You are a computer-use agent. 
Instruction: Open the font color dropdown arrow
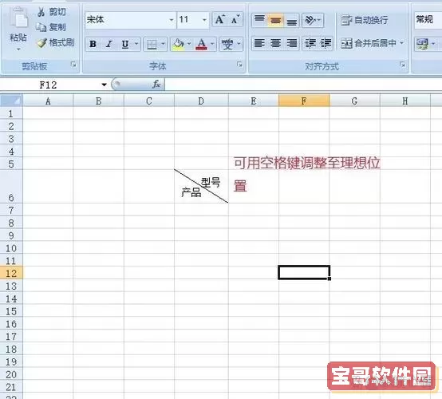click(x=212, y=44)
